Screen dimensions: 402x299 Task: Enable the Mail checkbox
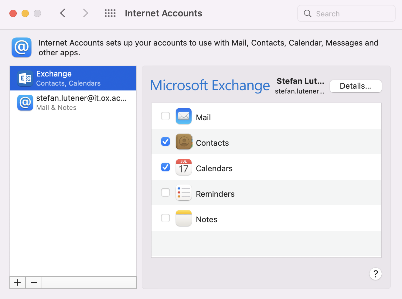pyautogui.click(x=165, y=116)
